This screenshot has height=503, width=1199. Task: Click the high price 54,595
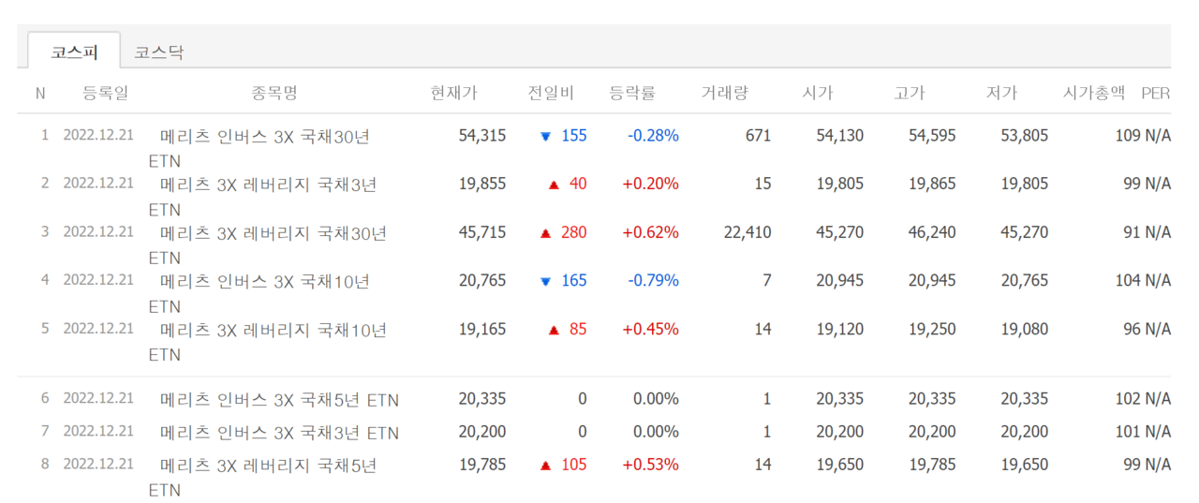(932, 136)
